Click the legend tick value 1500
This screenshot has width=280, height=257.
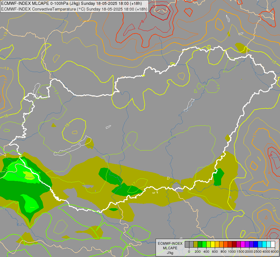(x=241, y=252)
